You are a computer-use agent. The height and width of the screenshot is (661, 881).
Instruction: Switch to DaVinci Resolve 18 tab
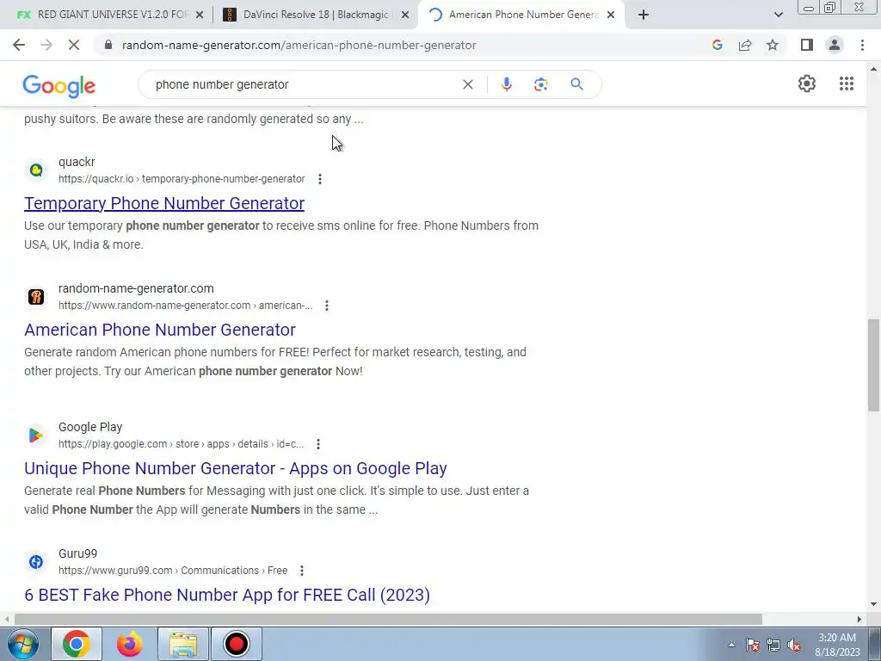coord(316,15)
